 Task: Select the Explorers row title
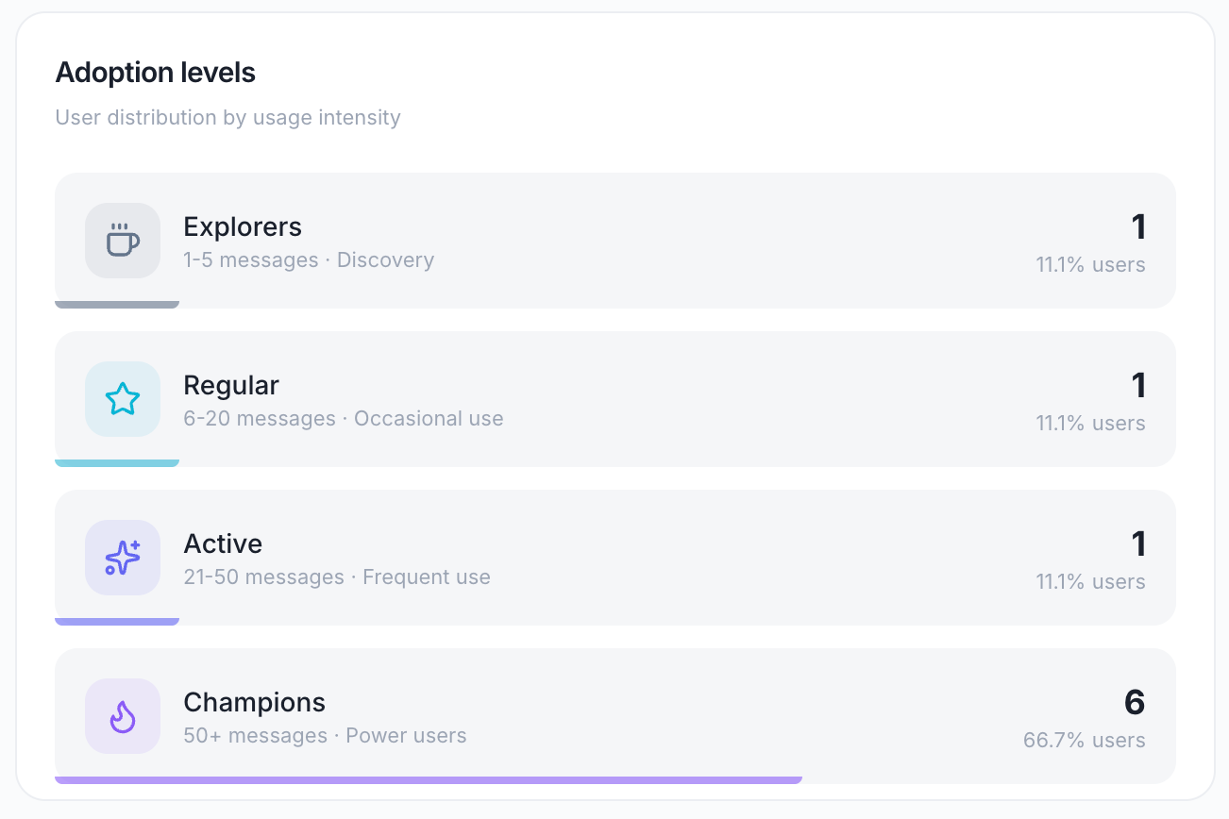click(x=243, y=226)
